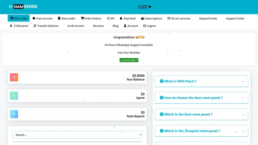Open the Search services dropdown
This screenshot has height=145, width=258.
(x=77, y=135)
